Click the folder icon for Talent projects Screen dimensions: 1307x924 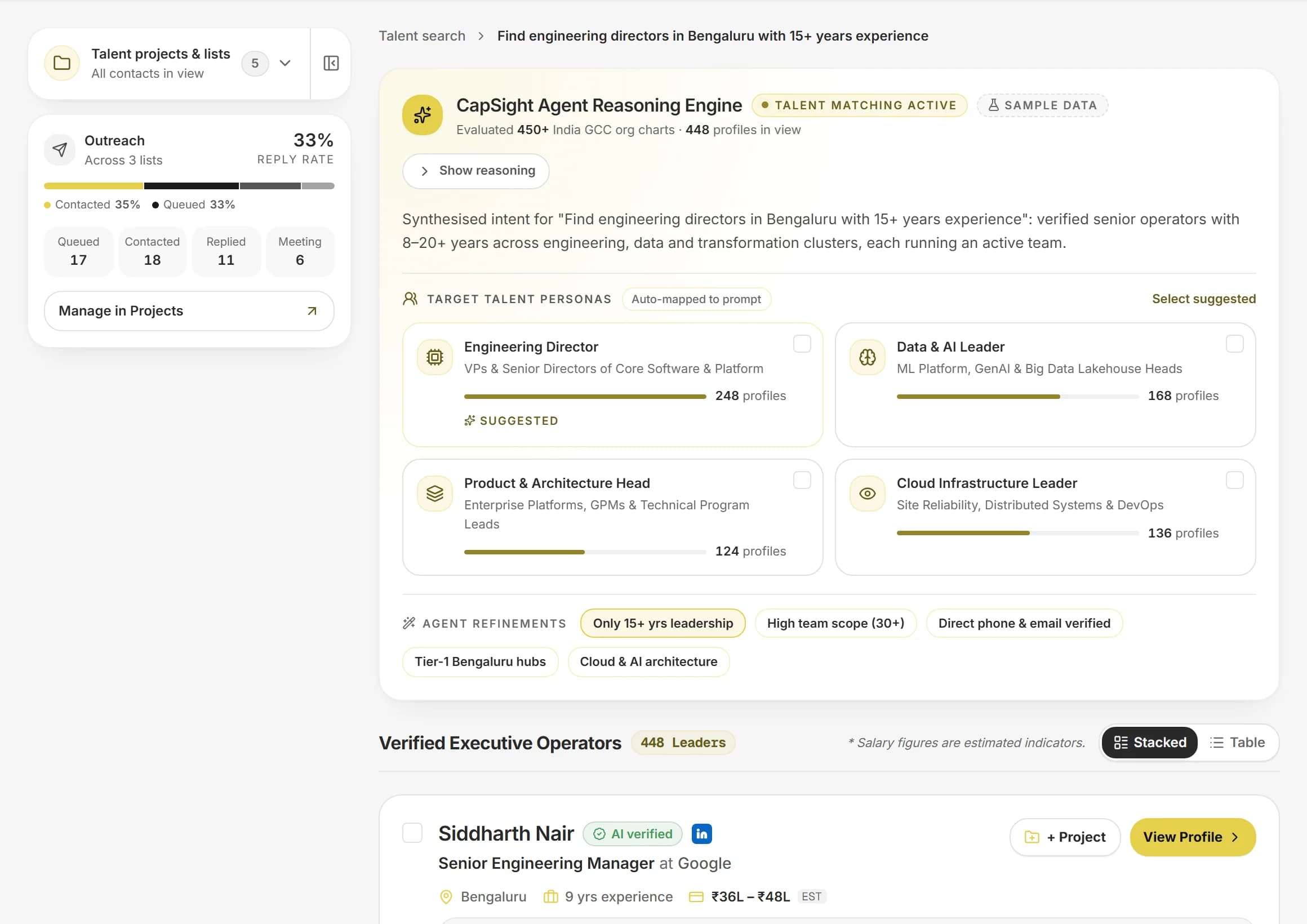pos(61,63)
